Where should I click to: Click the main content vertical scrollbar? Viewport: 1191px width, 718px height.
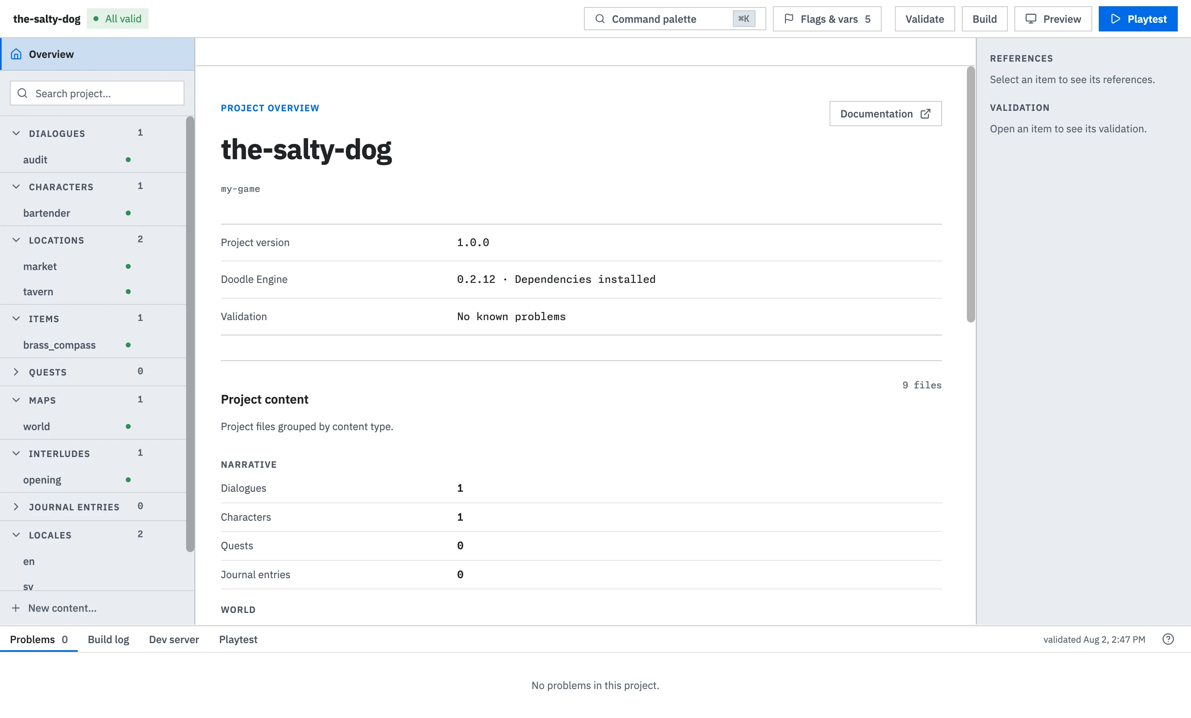pyautogui.click(x=971, y=194)
